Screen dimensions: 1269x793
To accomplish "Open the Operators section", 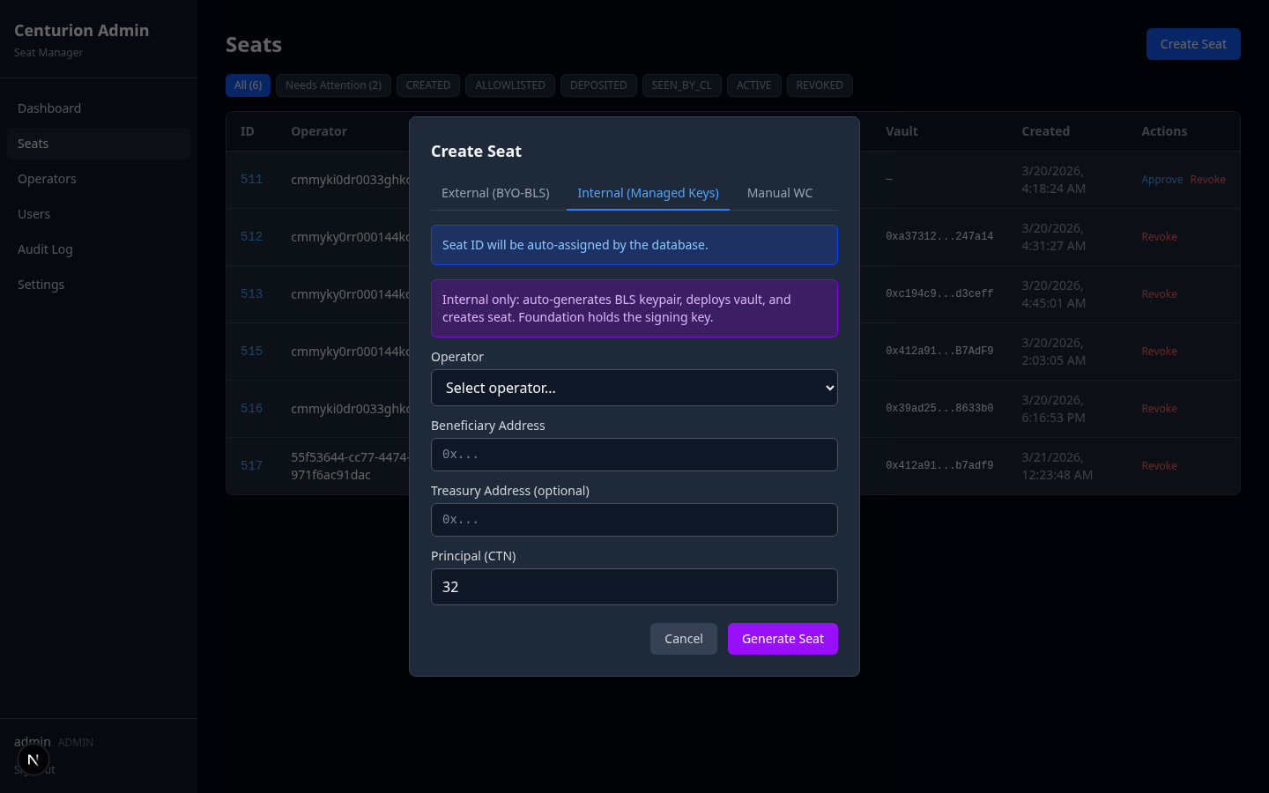I will pos(47,178).
